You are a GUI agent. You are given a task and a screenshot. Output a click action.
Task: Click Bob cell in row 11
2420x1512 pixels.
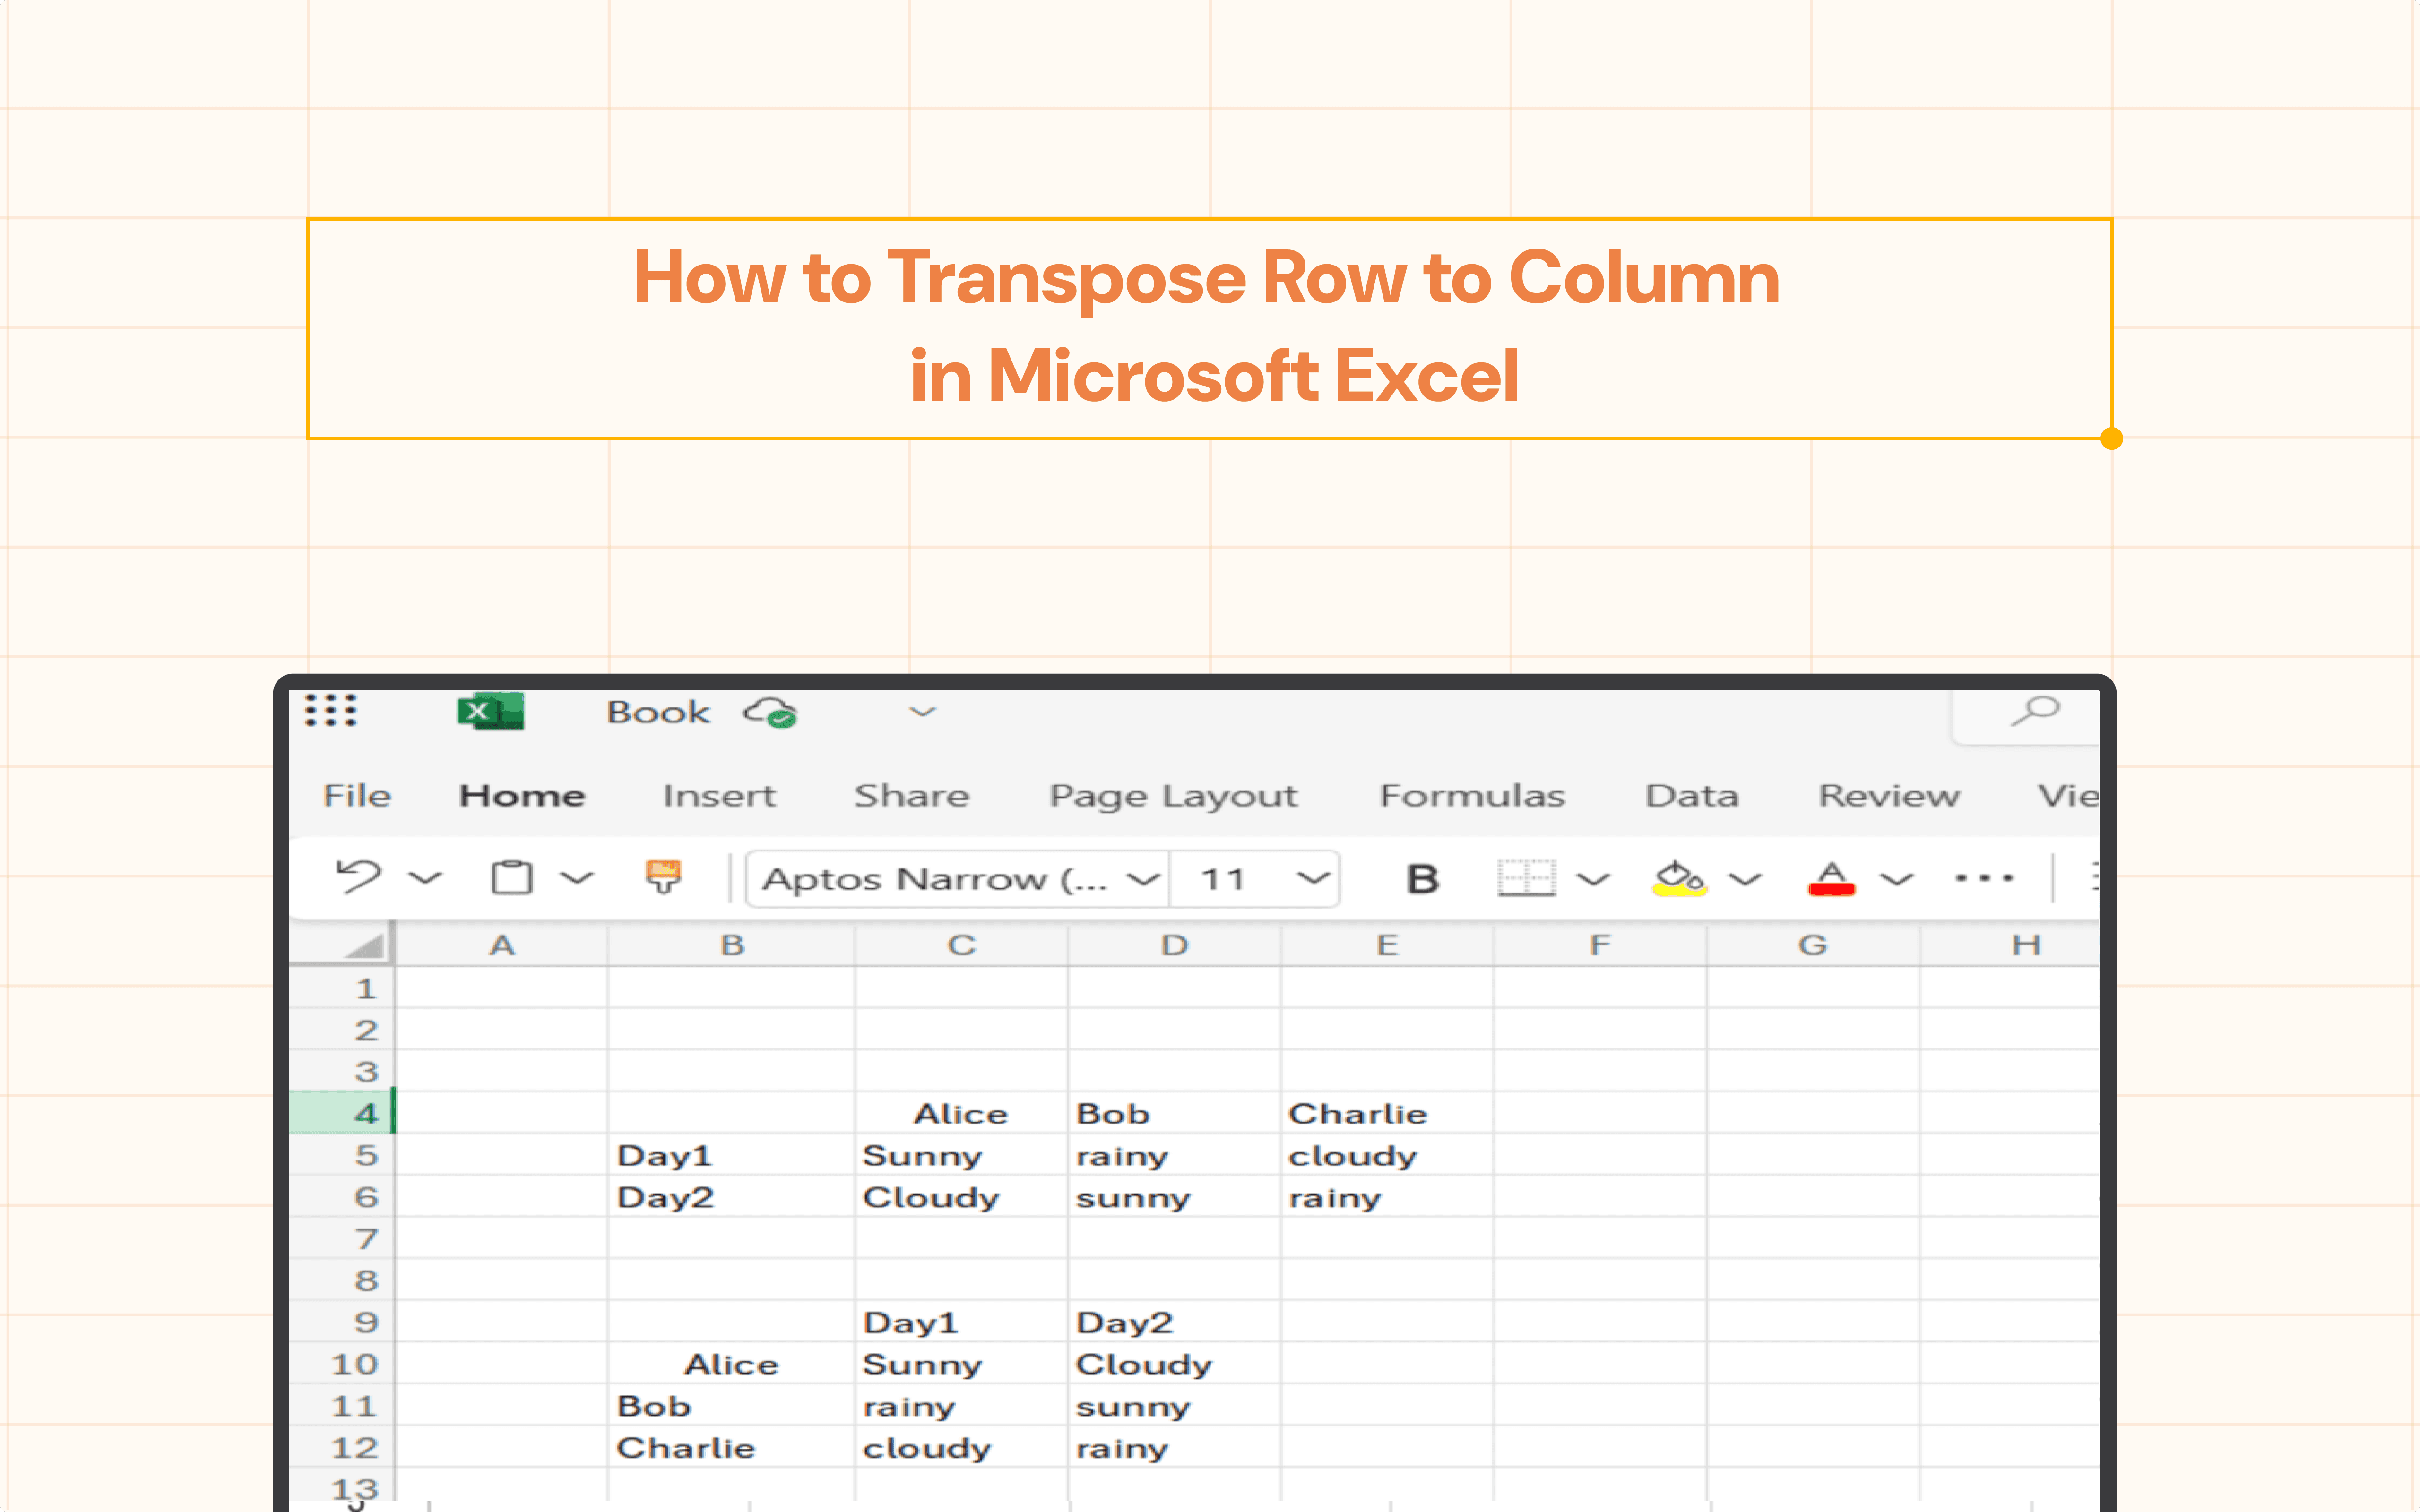pyautogui.click(x=732, y=1406)
